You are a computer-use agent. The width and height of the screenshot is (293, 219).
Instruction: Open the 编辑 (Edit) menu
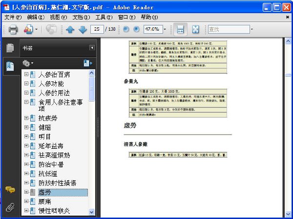(36, 18)
